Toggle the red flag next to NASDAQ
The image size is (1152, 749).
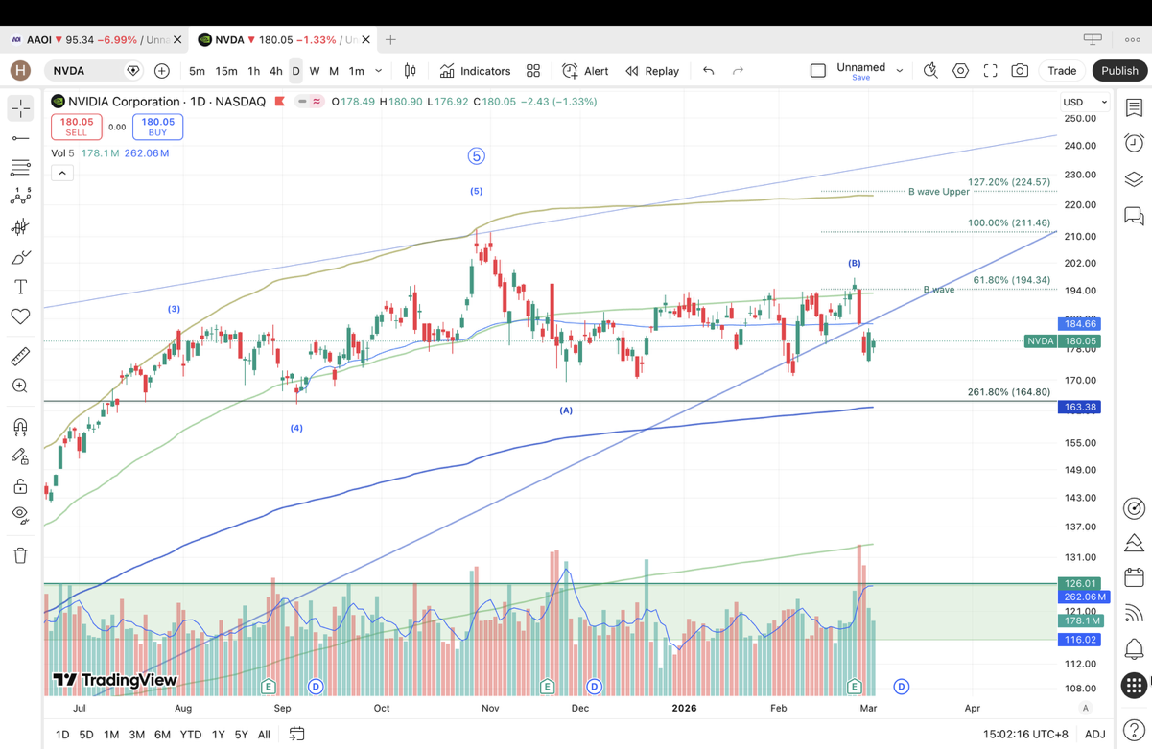280,102
